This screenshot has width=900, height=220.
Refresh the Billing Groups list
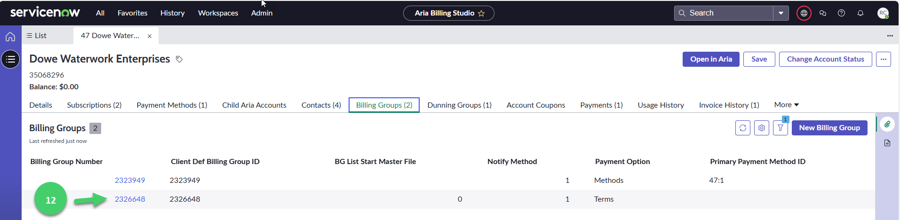tap(743, 128)
